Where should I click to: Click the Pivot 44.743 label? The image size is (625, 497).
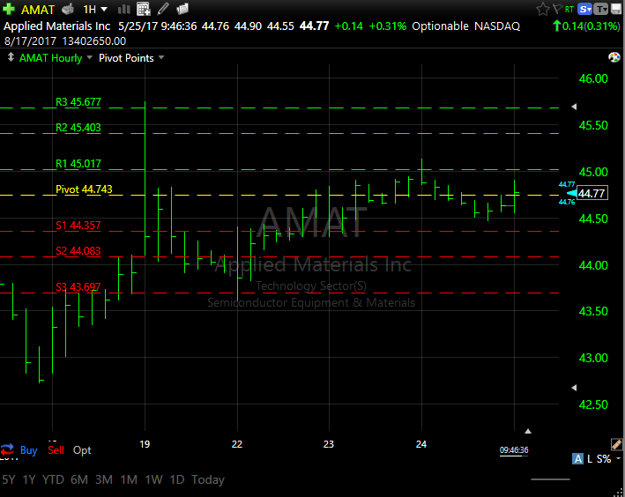(84, 189)
